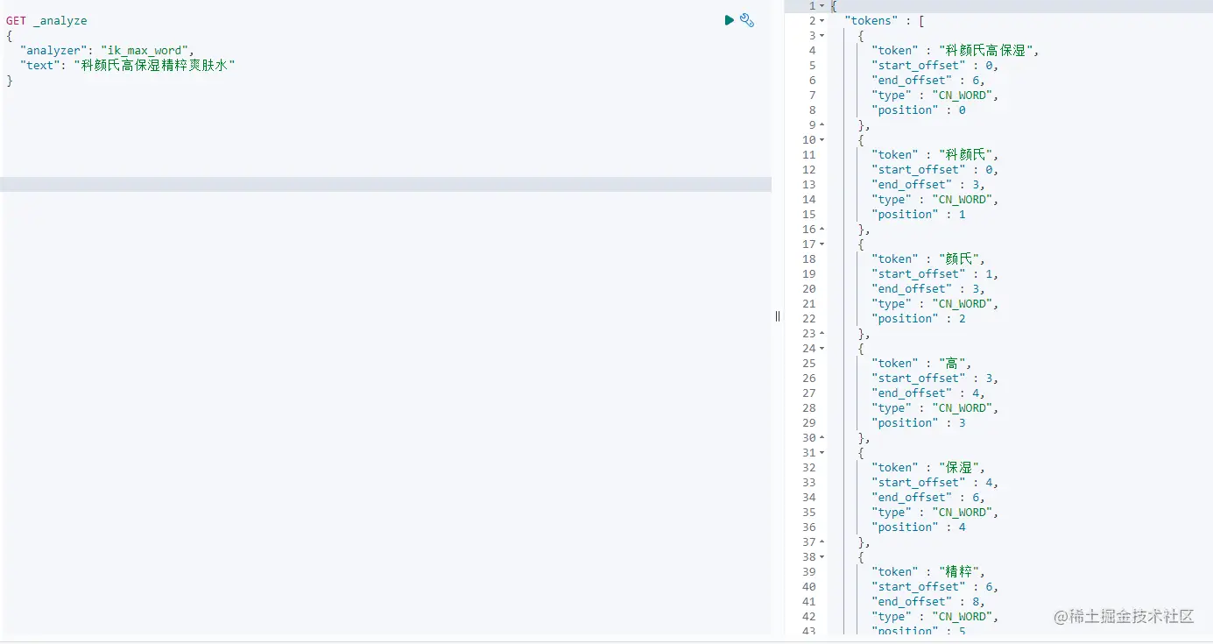
Task: Click the opening brace below GET _analyze
Action: click(x=10, y=36)
